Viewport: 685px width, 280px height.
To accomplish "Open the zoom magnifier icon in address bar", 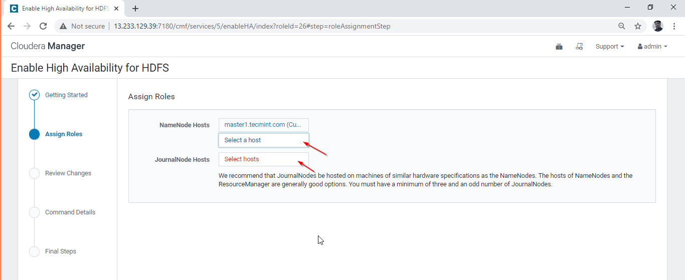I will click(622, 26).
